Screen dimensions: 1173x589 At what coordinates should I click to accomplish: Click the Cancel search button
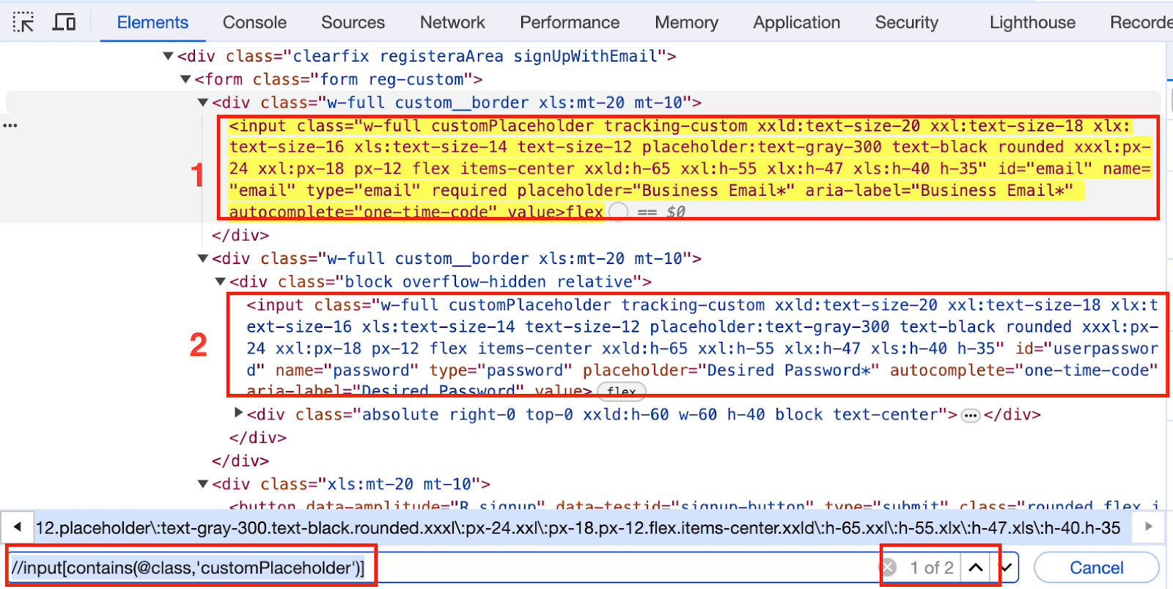[x=1096, y=568]
